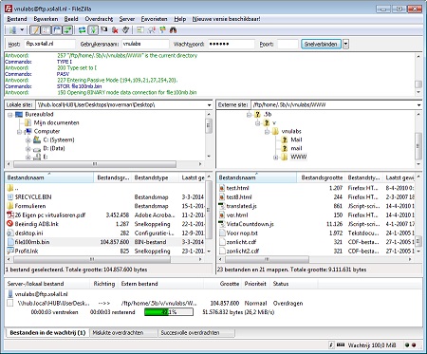Screen dimensions: 427x354
Task: Click the transfer progress bar
Action: pos(169,312)
